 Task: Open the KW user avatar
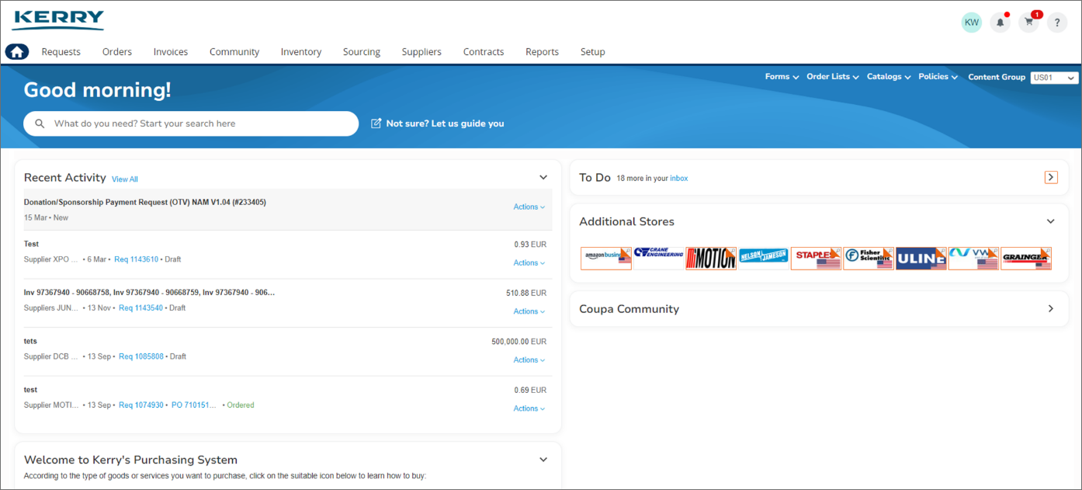click(x=971, y=23)
